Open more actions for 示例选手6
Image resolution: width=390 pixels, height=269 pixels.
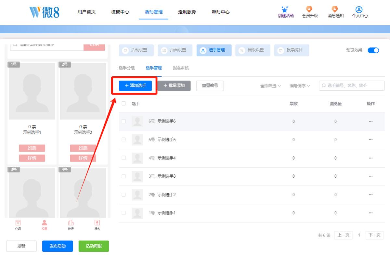[x=370, y=122]
